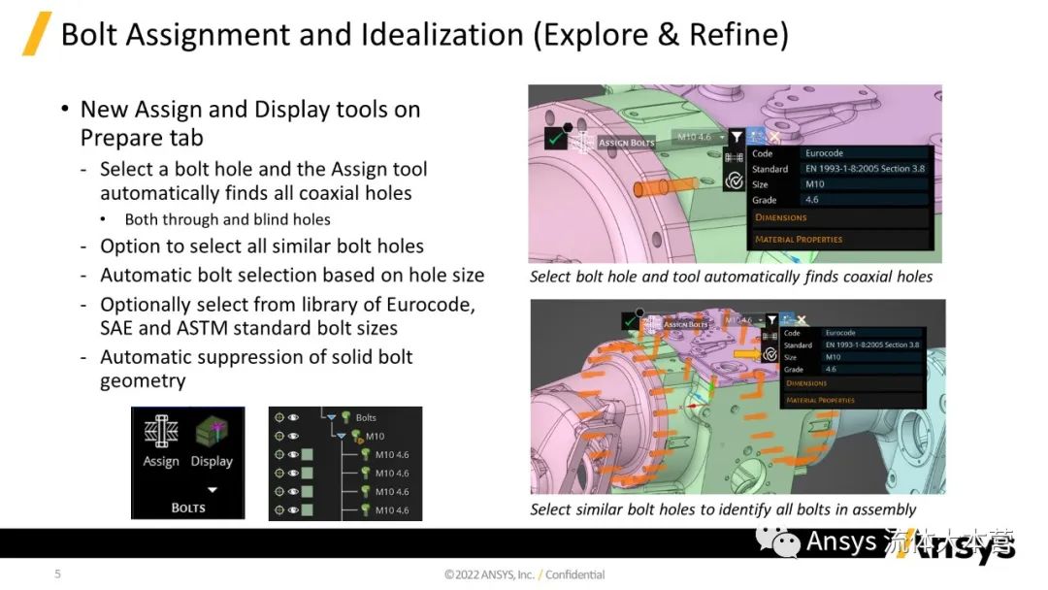Toggle the eye visibility icon for the M10 group
The image size is (1048, 590).
point(293,436)
